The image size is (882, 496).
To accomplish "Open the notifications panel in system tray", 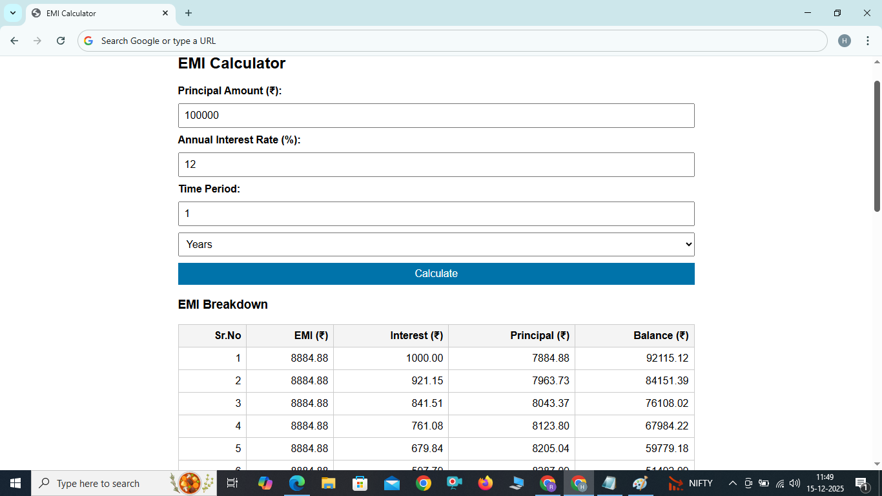I will pos(861,482).
